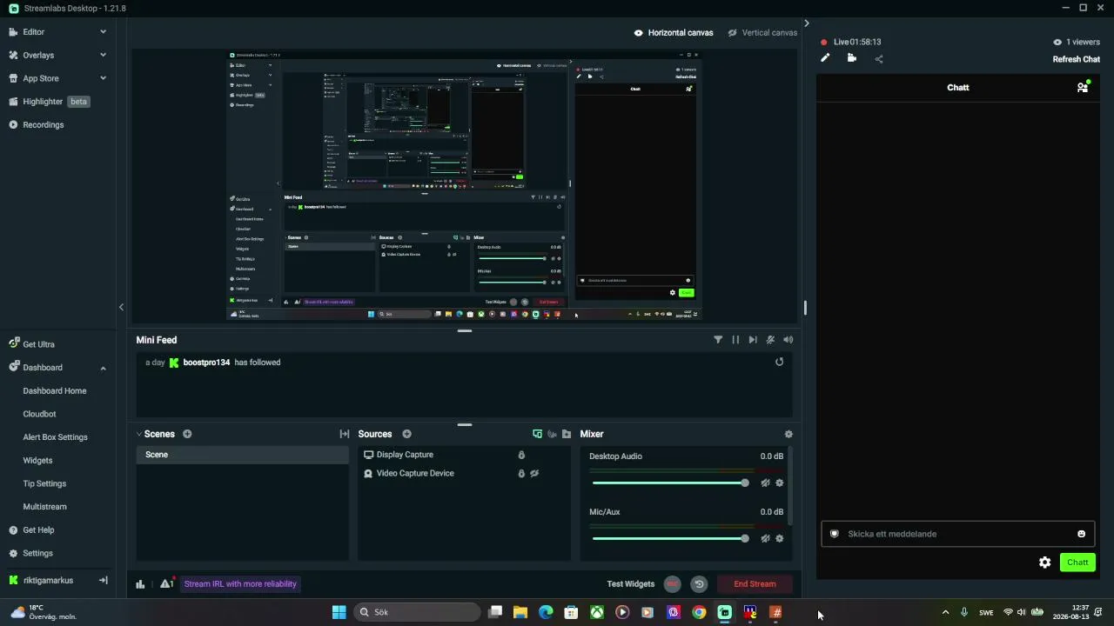The width and height of the screenshot is (1114, 626).
Task: Open Mic/Aux settings gear
Action: [x=779, y=538]
